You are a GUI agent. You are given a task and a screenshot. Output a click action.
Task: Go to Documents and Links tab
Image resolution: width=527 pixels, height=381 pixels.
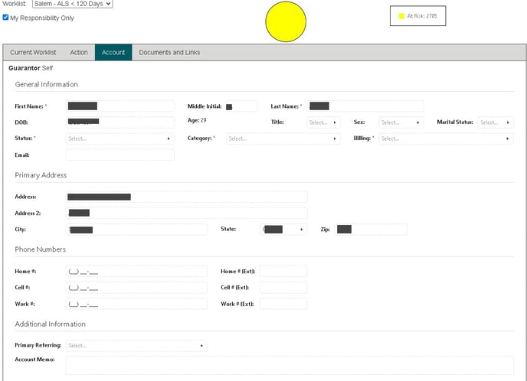click(169, 53)
